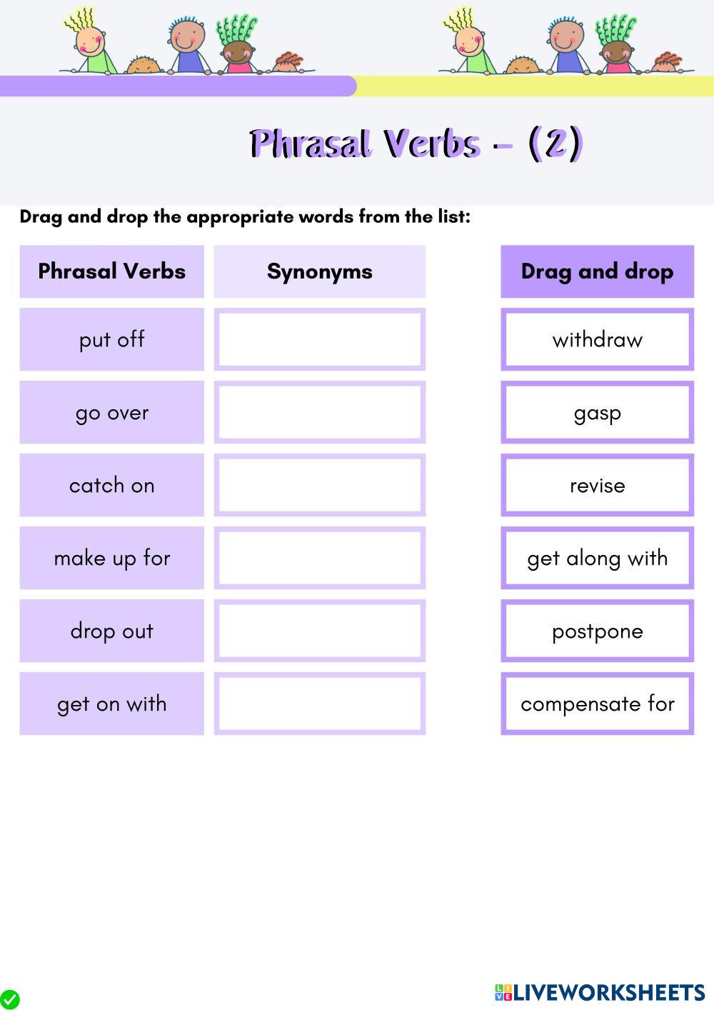Select the synonym box for 'go over'
The width and height of the screenshot is (714, 1010).
pos(319,412)
